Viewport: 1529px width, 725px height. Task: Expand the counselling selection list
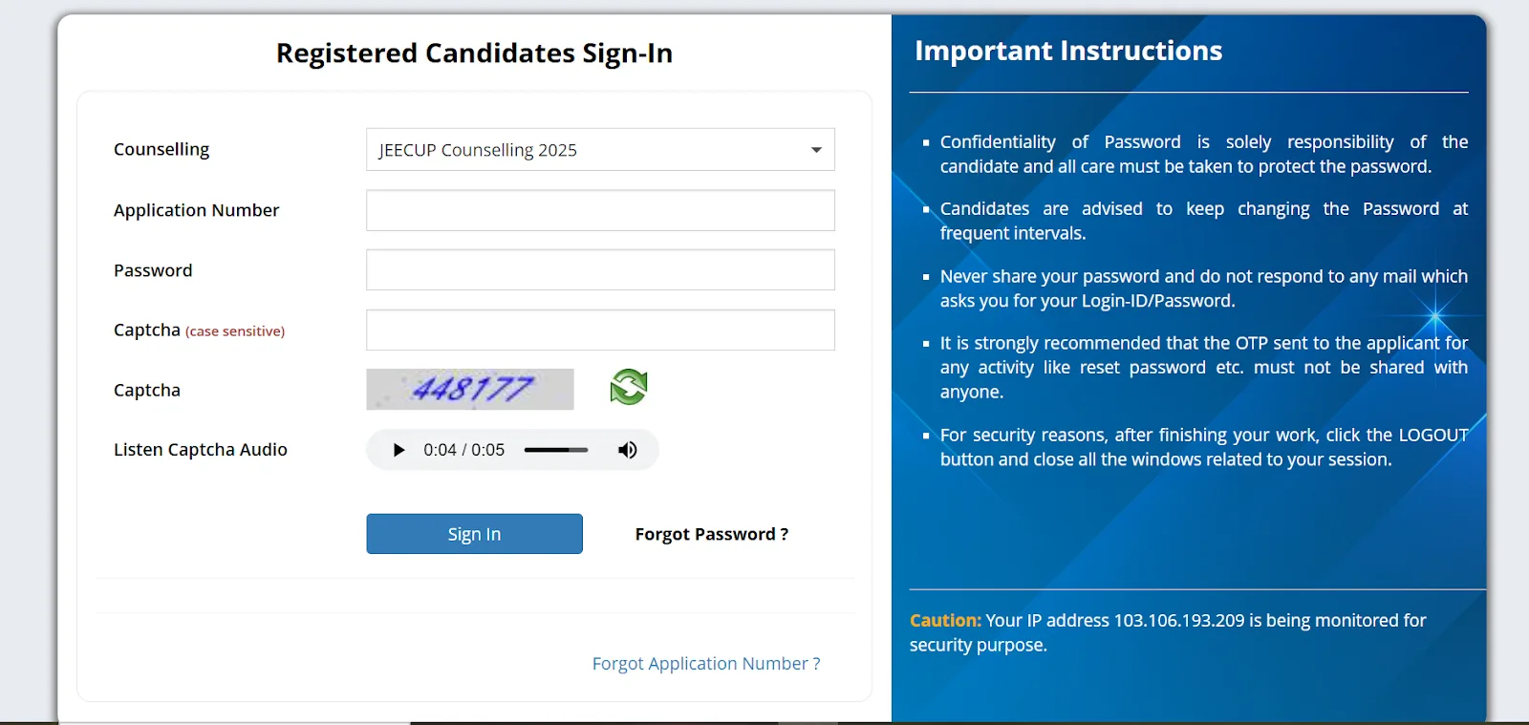pyautogui.click(x=815, y=149)
